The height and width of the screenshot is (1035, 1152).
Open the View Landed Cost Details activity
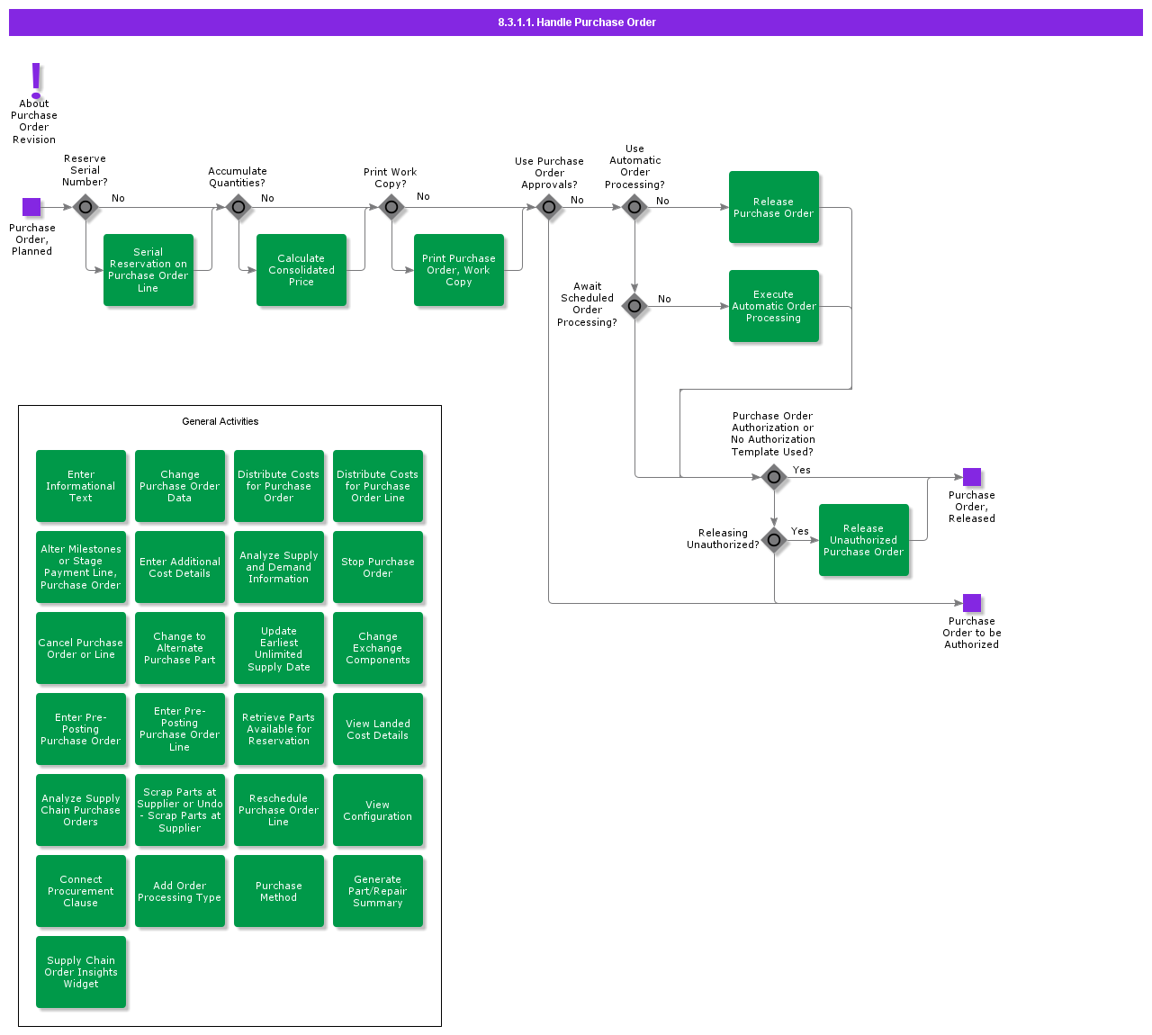(x=378, y=729)
